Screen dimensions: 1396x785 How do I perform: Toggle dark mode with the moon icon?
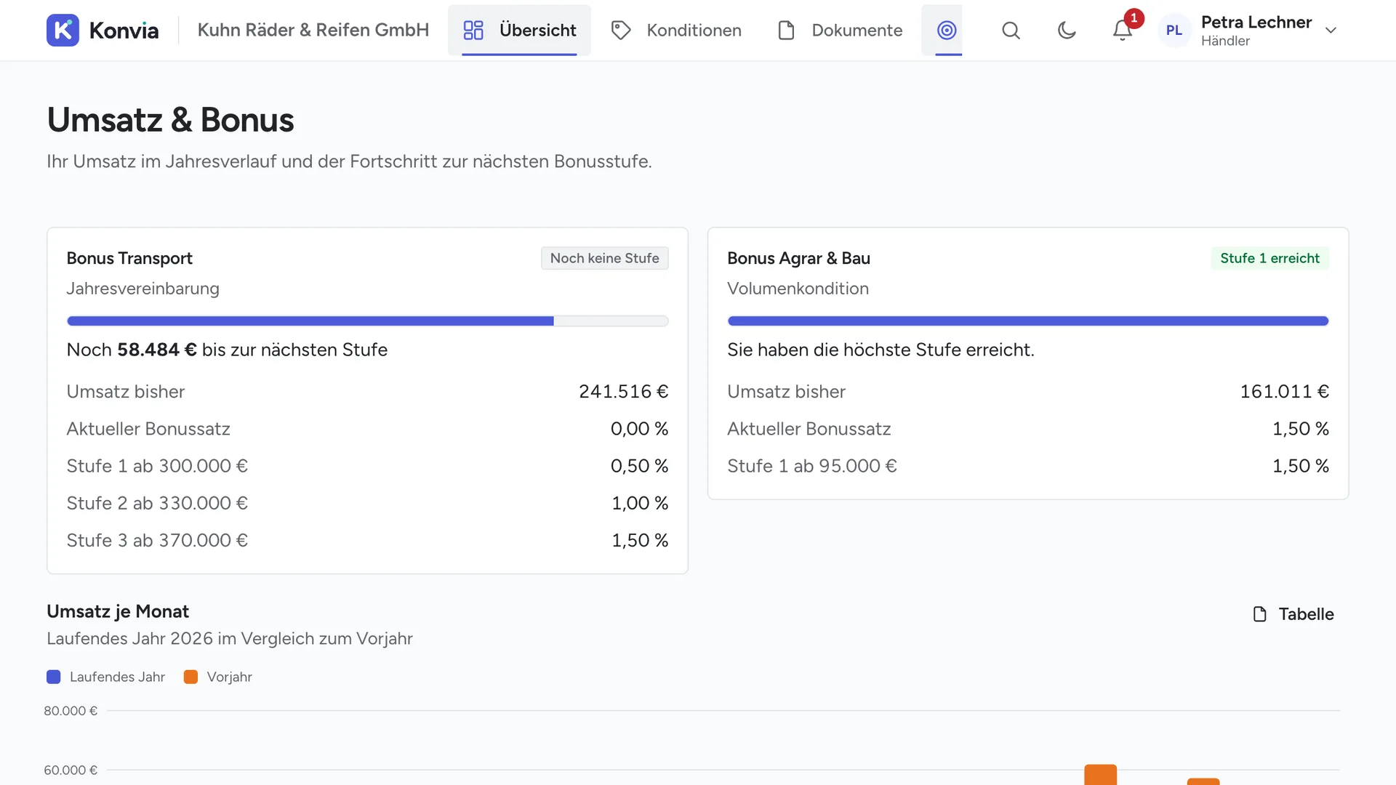1067,30
